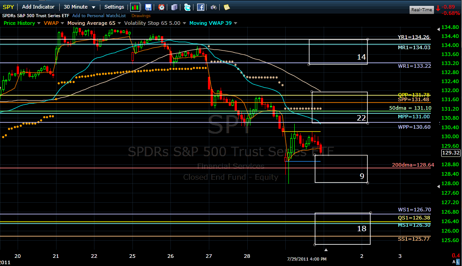Expand the Moving VWAP 39 dropdown arrow
This screenshot has width=462, height=266.
[x=236, y=23]
